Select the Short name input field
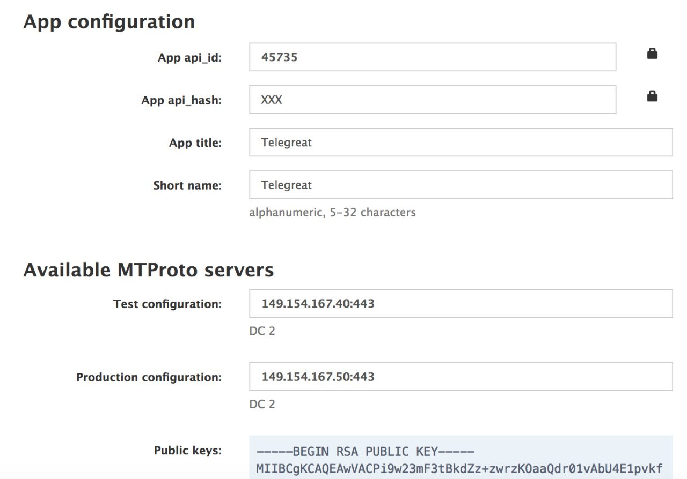The image size is (687, 479). click(461, 185)
